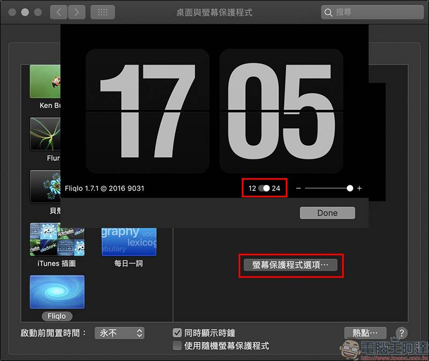Select Flurry screensaver thumbnail
The image size is (429, 361).
45,134
